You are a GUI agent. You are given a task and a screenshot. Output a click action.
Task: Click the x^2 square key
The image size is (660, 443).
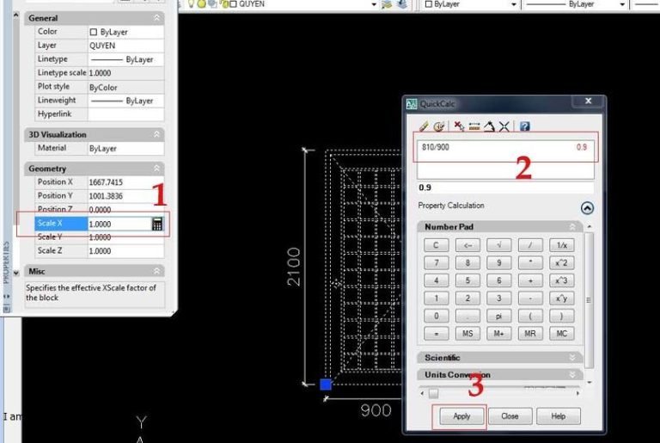(561, 262)
